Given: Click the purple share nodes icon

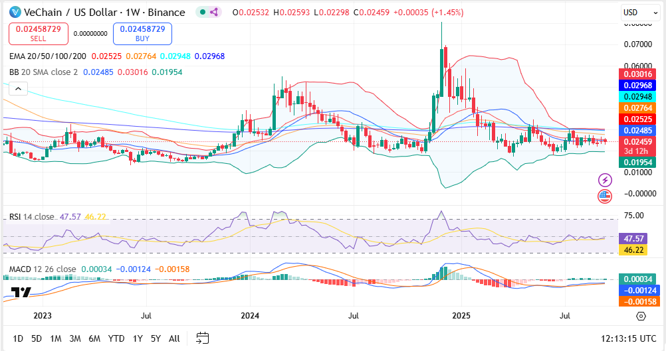Looking at the screenshot, I should (215, 13).
